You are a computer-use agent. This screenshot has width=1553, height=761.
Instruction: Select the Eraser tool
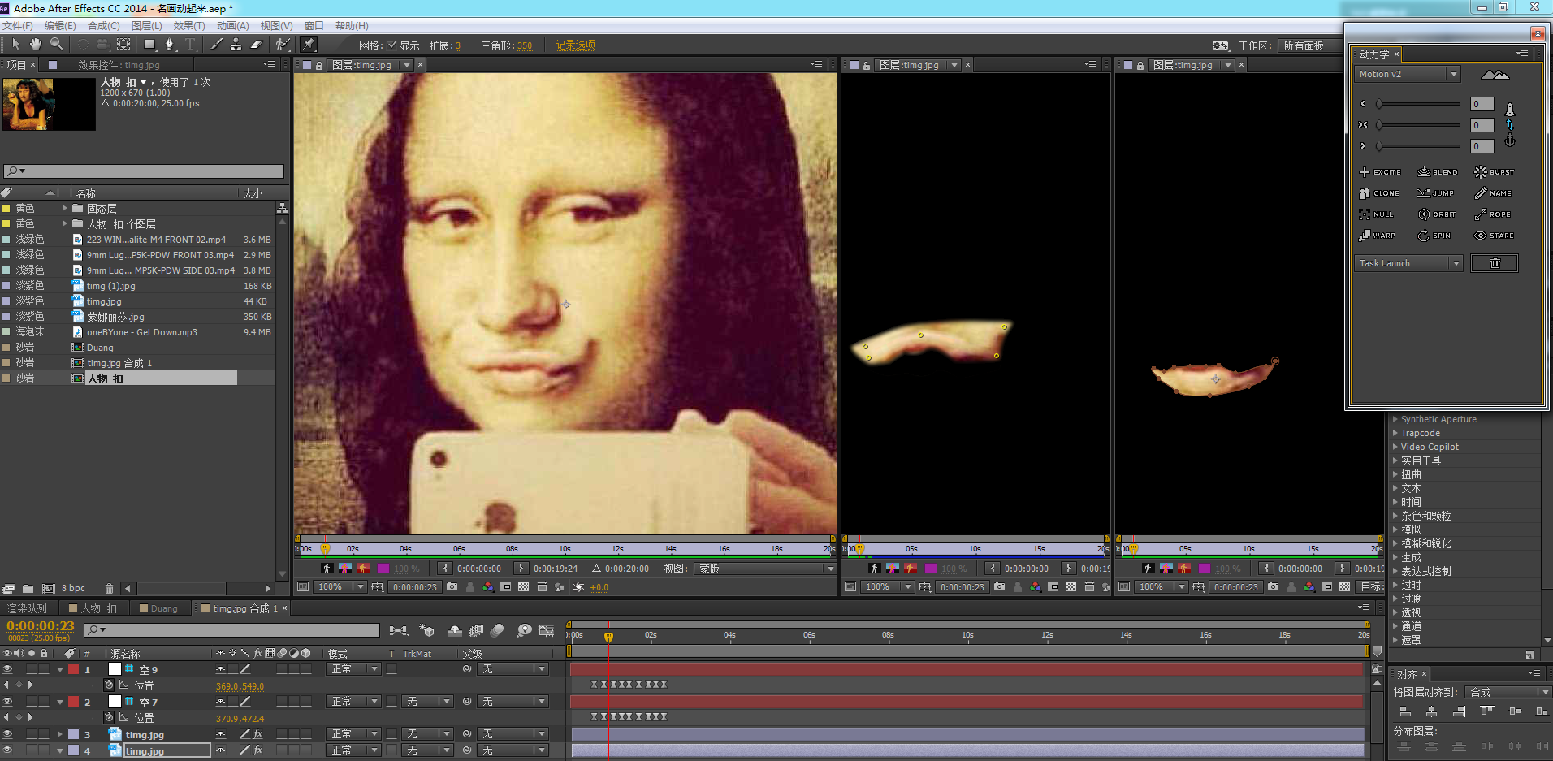pos(256,45)
